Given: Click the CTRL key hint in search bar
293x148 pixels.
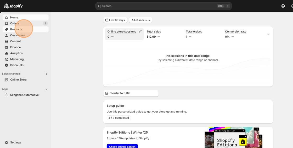Looking at the screenshot, I should point(221,6).
